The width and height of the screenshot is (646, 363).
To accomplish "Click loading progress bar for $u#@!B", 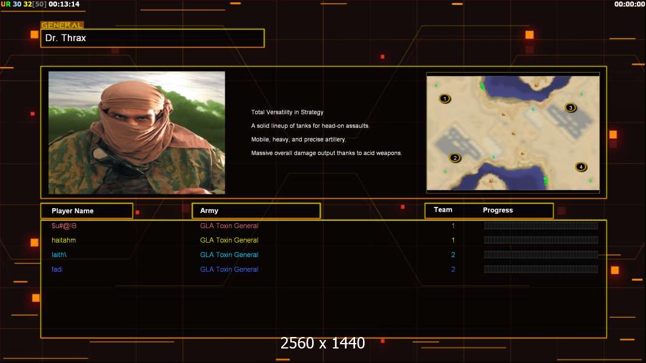I will [541, 226].
